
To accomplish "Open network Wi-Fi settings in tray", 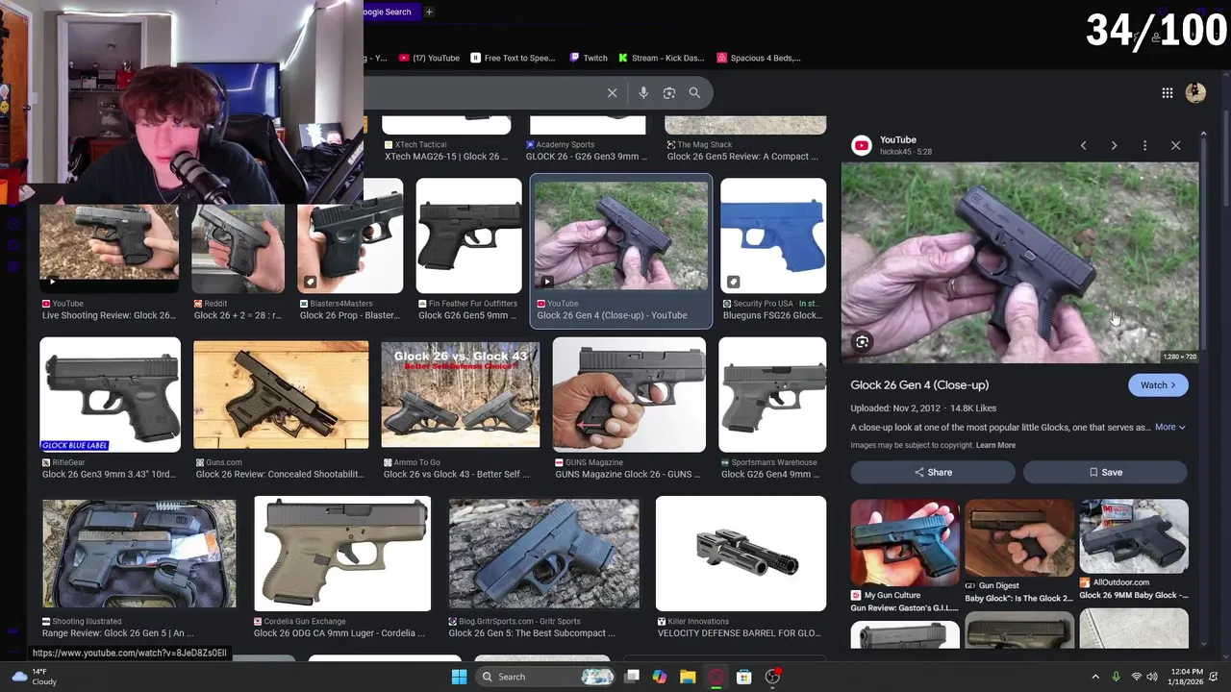I will [x=1136, y=677].
